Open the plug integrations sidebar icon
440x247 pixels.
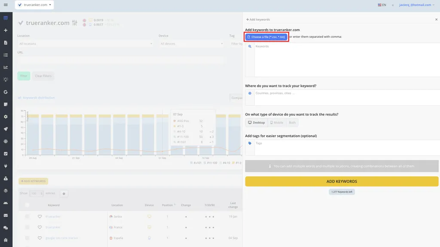click(x=6, y=166)
